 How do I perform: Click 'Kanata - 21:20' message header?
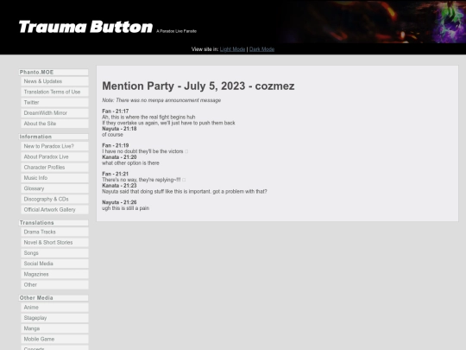coord(119,157)
